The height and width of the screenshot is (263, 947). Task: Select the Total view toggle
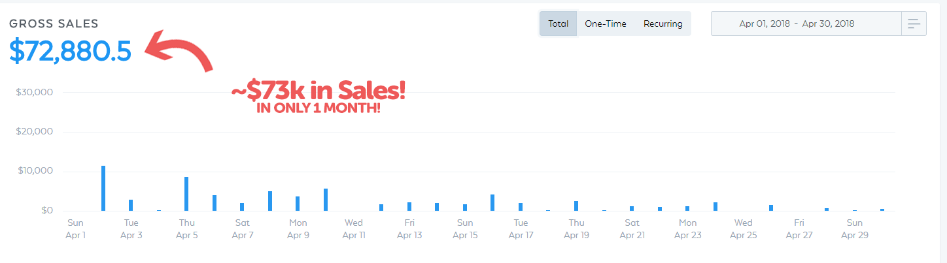point(559,24)
